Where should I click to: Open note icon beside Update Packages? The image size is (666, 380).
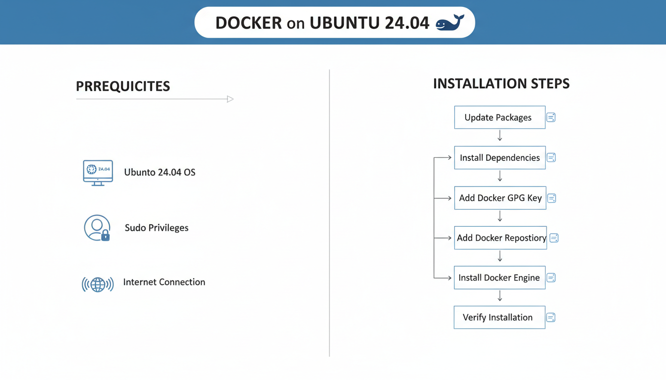(x=551, y=118)
